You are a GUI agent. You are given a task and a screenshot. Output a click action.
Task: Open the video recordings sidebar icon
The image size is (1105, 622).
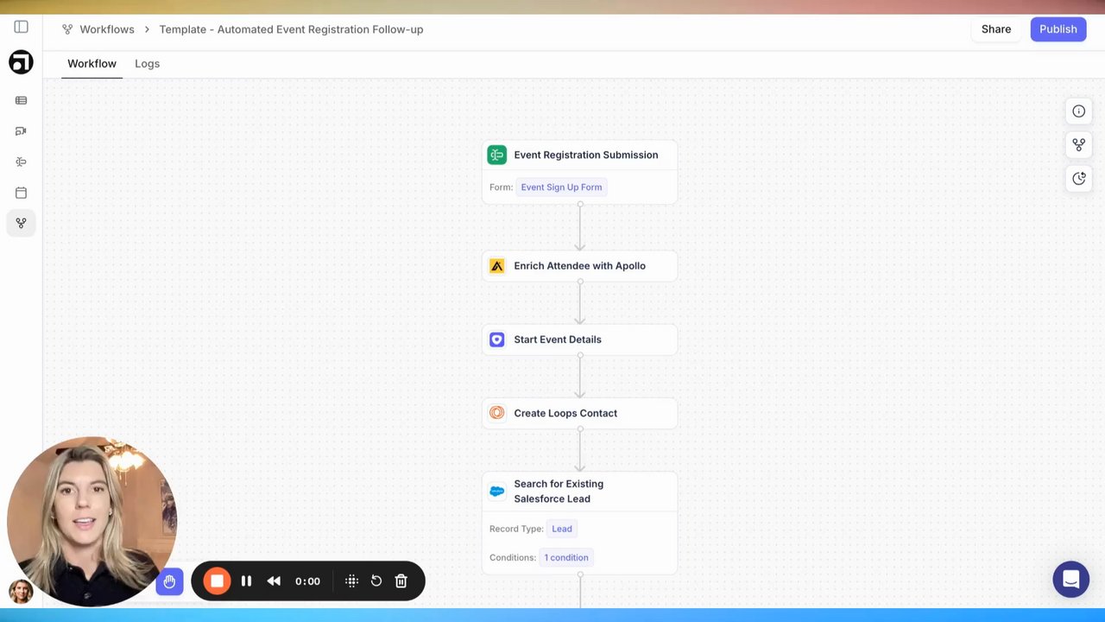[x=21, y=131]
